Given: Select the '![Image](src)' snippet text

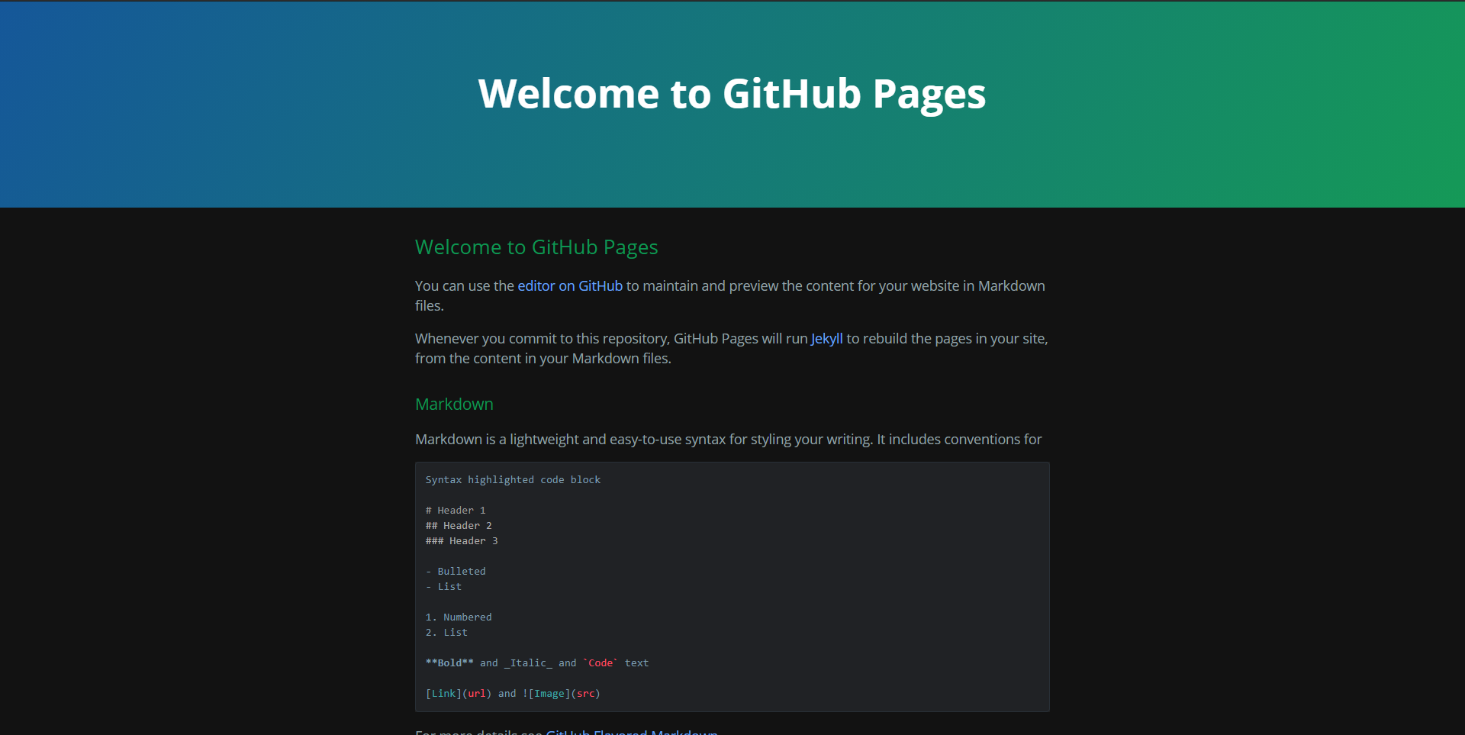Looking at the screenshot, I should 561,693.
